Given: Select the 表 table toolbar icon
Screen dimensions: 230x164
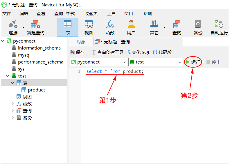Looking at the screenshot, I should point(68,27).
